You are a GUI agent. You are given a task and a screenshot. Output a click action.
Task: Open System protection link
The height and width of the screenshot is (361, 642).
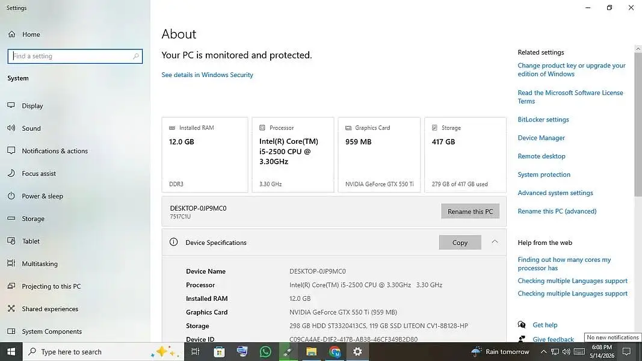coord(544,174)
